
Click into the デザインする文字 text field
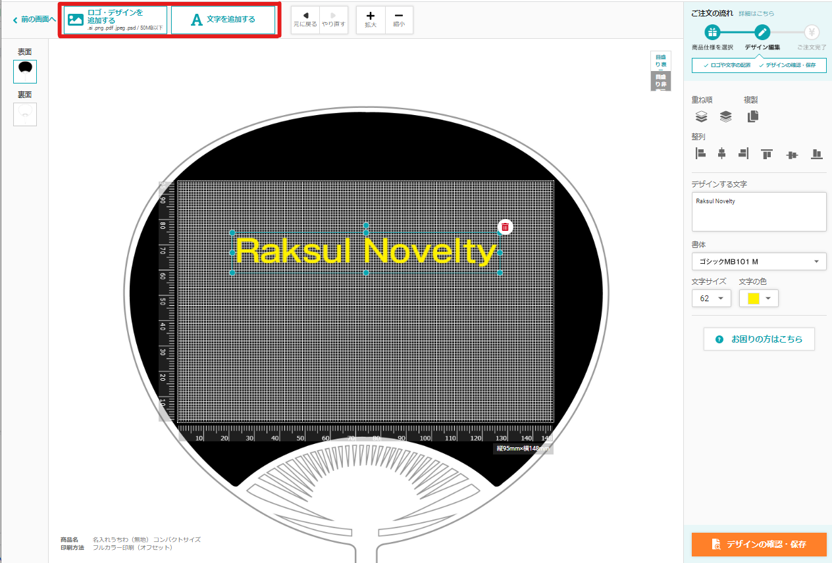[759, 212]
